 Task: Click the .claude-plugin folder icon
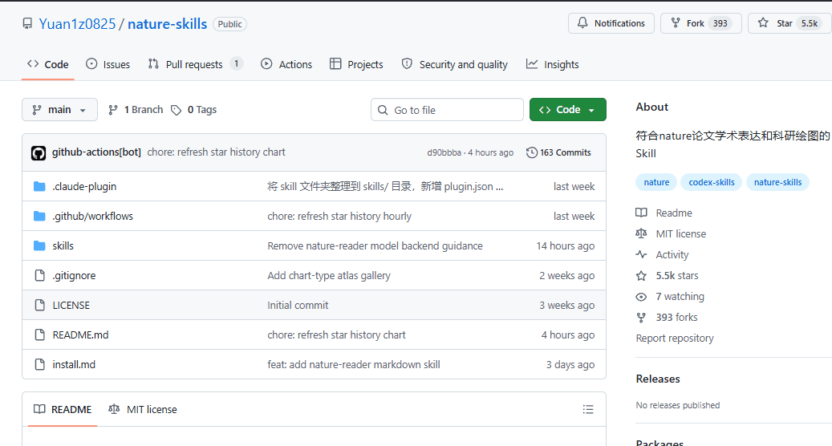point(39,186)
